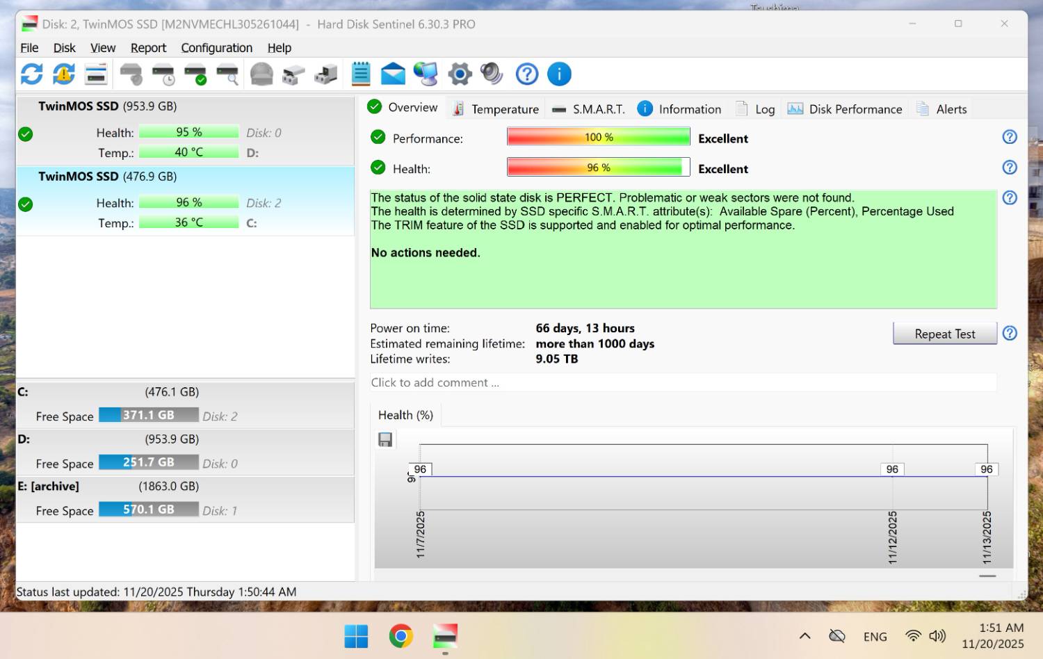Click the blue Refresh arrows toolbar icon
This screenshot has height=659, width=1043.
click(31, 74)
